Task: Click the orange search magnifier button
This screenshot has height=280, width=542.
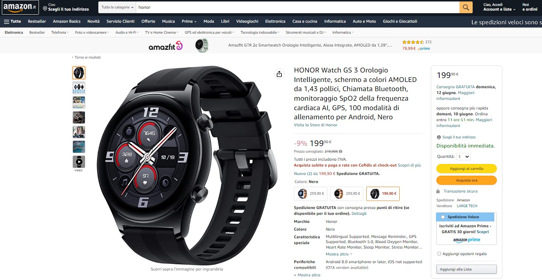Action: (x=466, y=7)
